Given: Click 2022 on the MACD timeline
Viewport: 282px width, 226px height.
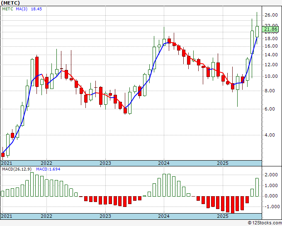Looking at the screenshot, I should 46,216.
